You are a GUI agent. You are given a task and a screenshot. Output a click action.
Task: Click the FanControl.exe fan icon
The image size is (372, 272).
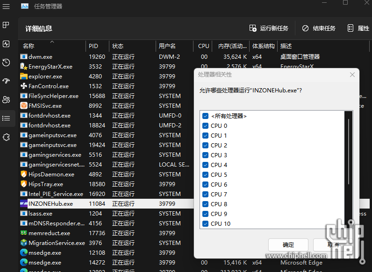click(23, 86)
